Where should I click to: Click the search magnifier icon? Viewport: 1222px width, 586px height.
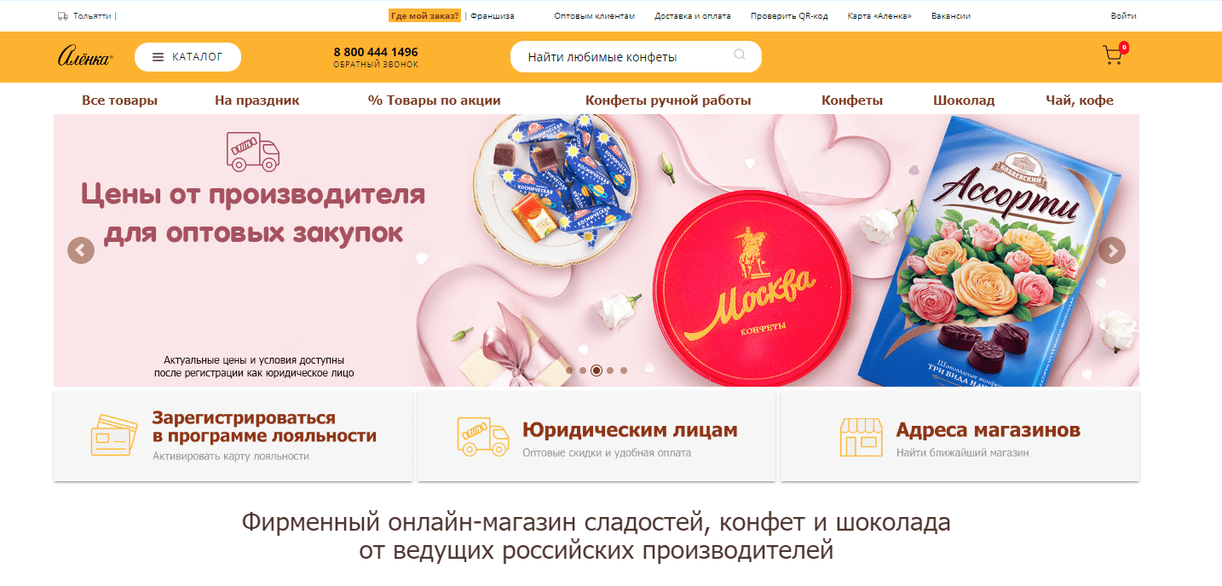pos(739,55)
